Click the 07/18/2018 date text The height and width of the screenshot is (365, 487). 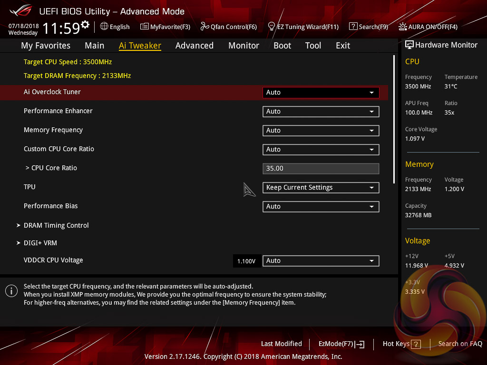[x=24, y=26]
